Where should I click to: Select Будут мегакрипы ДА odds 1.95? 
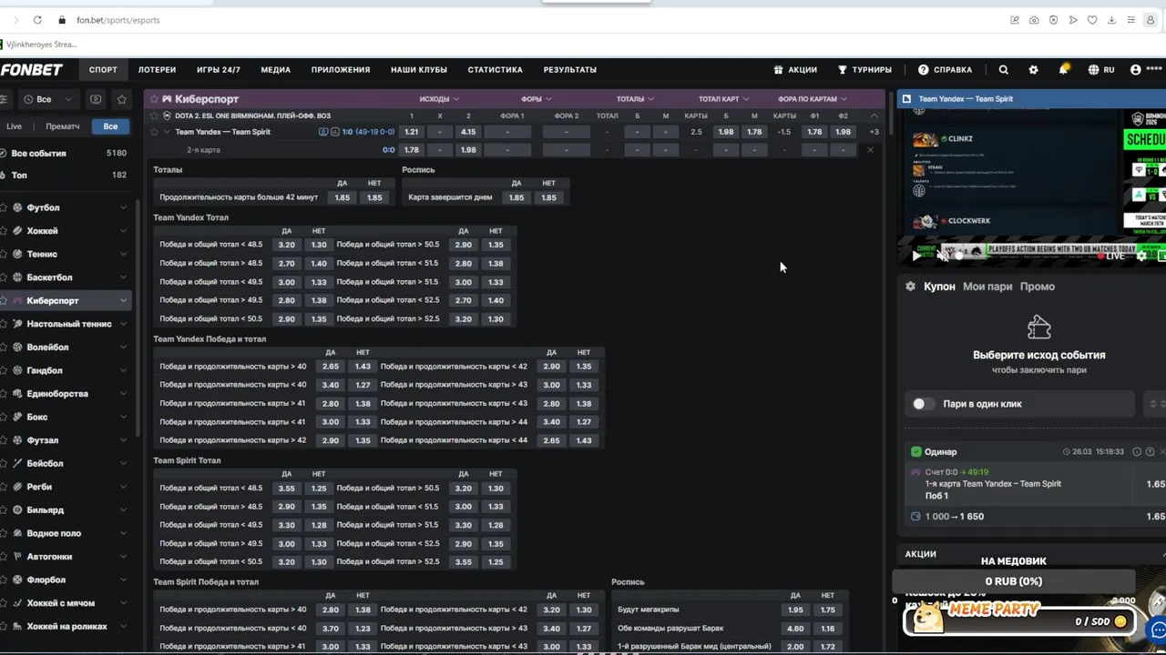pyautogui.click(x=795, y=610)
